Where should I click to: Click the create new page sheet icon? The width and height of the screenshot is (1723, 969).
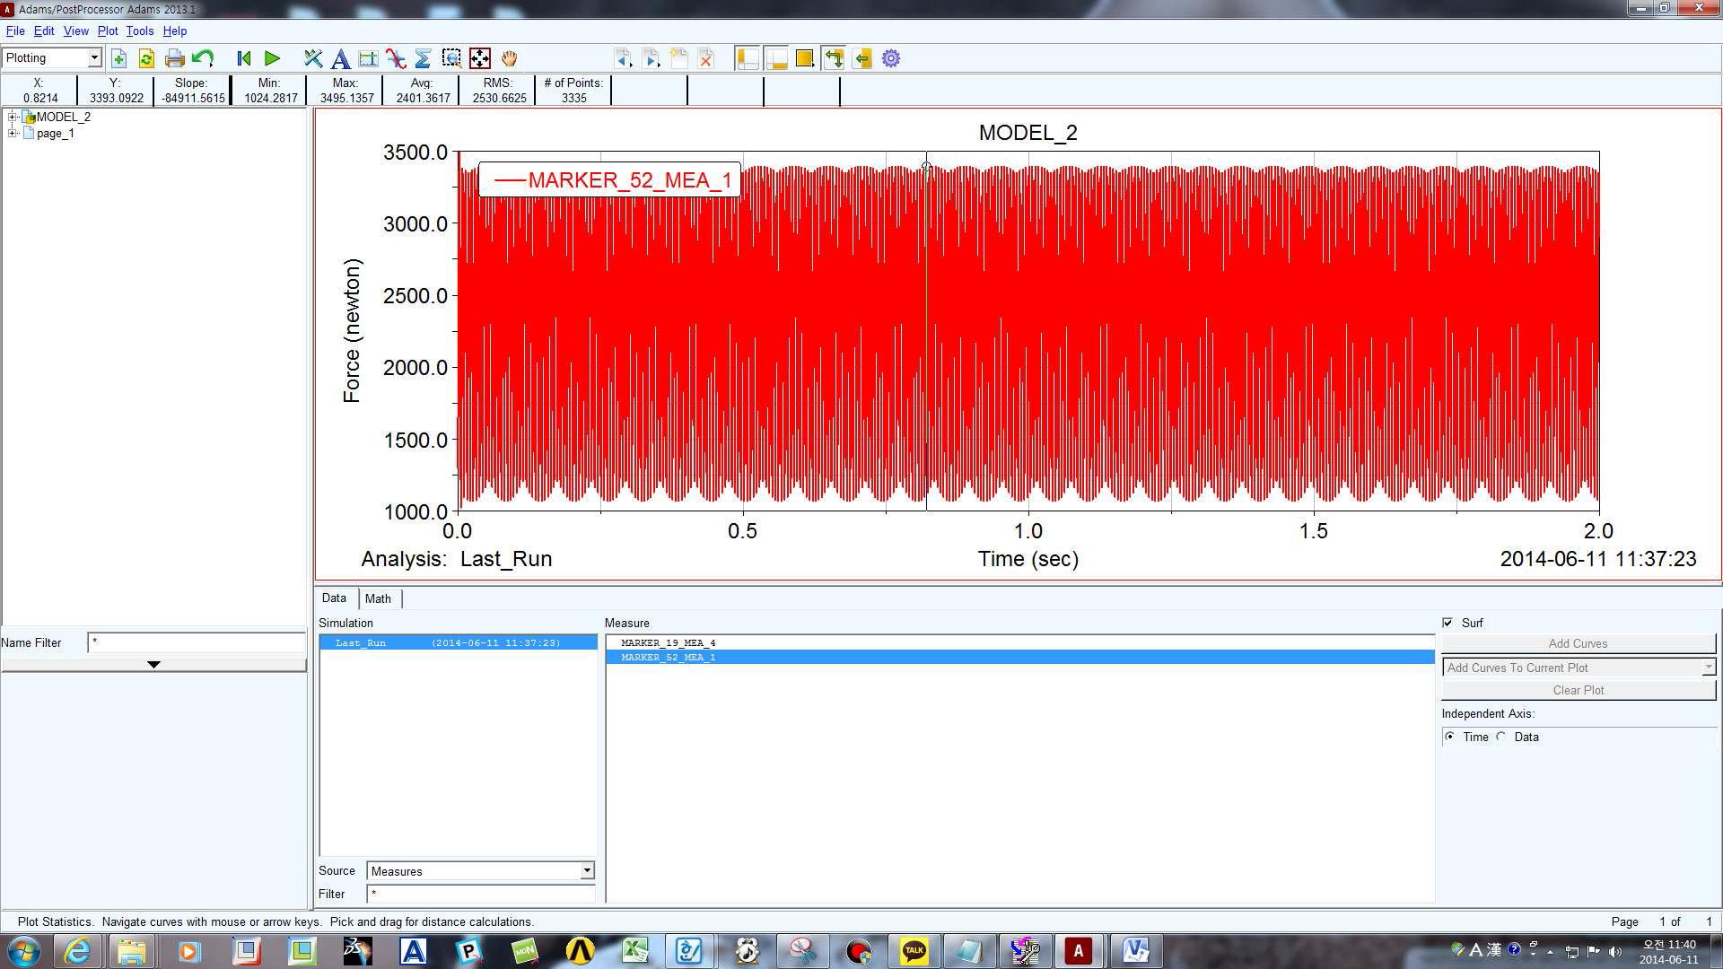679,58
